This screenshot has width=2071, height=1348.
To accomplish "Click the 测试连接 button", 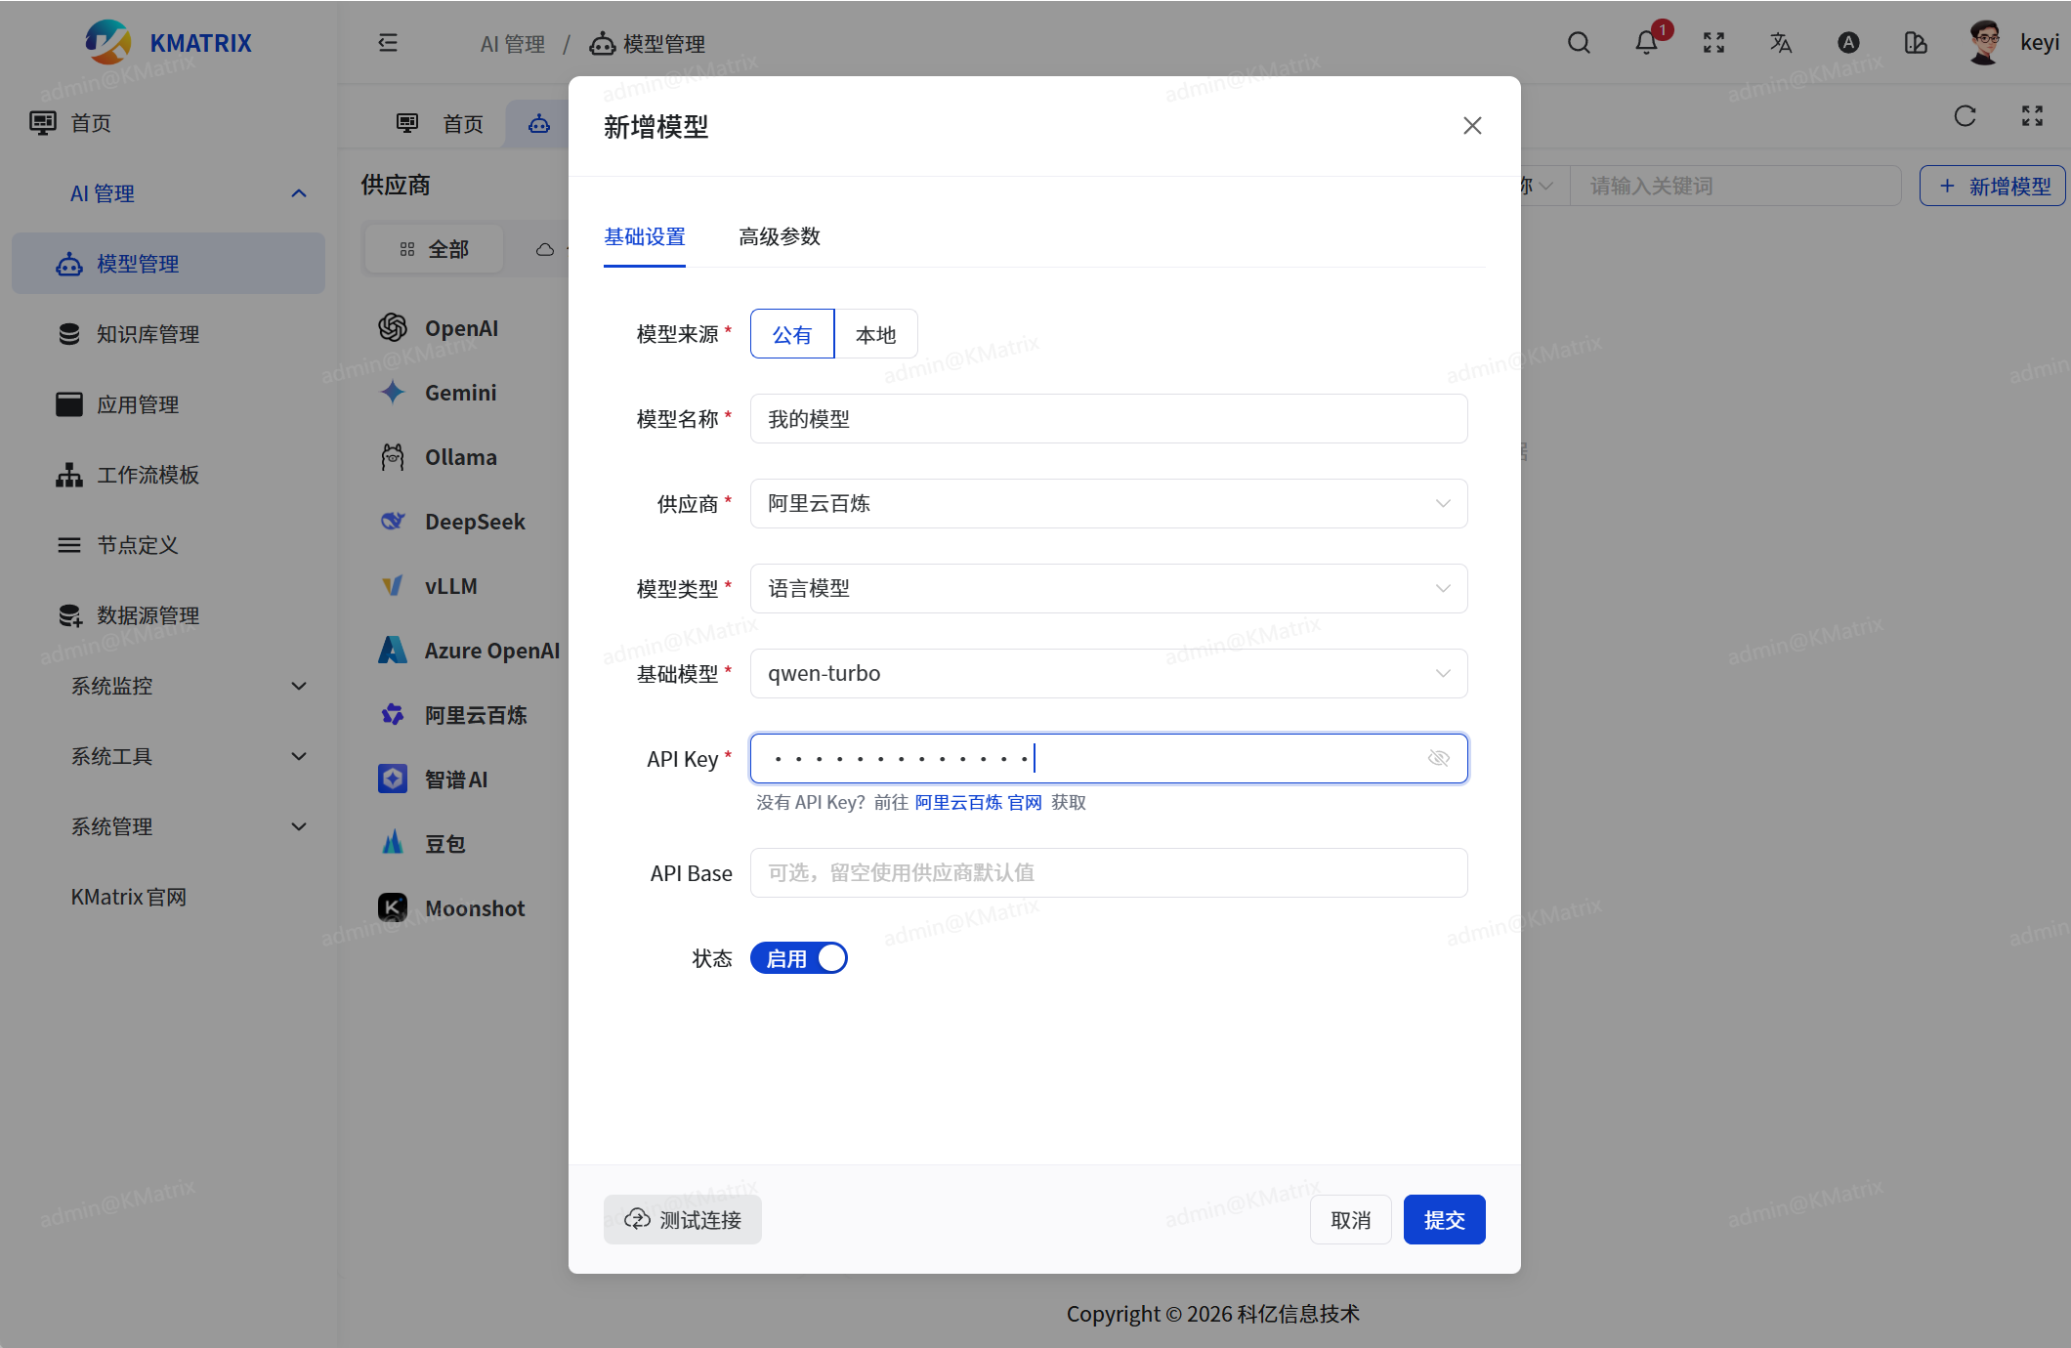I will tap(683, 1220).
